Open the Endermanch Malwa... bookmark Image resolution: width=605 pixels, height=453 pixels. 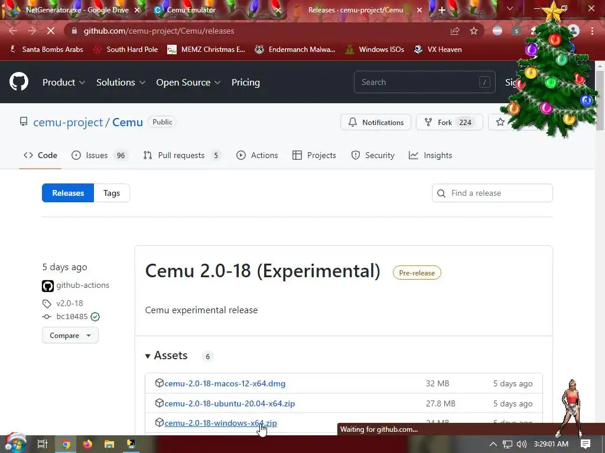pos(295,50)
